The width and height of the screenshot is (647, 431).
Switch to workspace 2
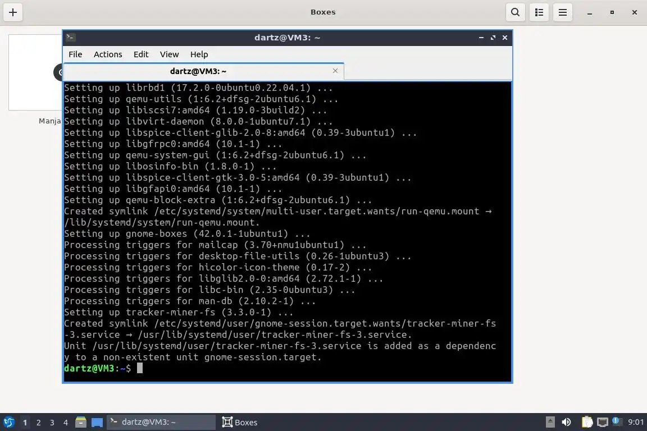(x=38, y=423)
